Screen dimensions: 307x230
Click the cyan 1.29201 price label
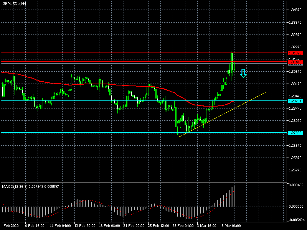[x=295, y=101]
